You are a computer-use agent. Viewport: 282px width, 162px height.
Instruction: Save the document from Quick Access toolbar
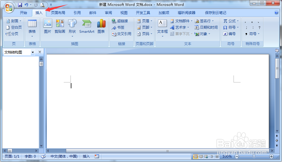tap(20, 5)
